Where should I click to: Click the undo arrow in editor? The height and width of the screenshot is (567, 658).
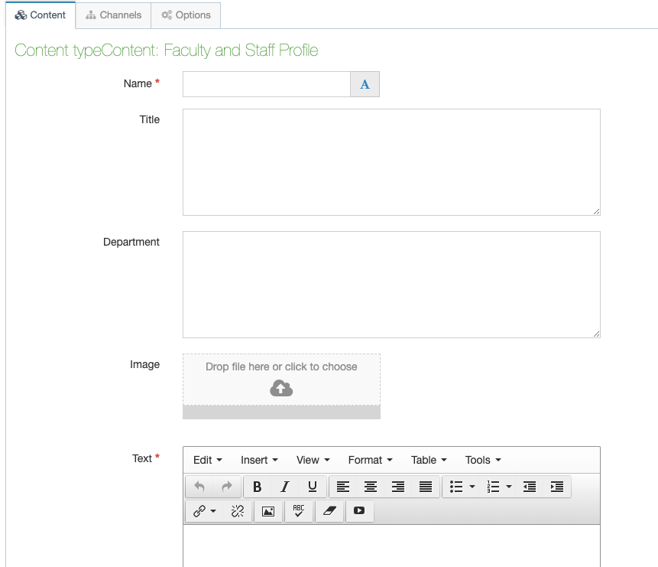pyautogui.click(x=199, y=487)
